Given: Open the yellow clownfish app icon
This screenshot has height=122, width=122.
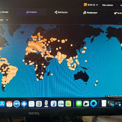Looking at the screenshot, I should 68,104.
